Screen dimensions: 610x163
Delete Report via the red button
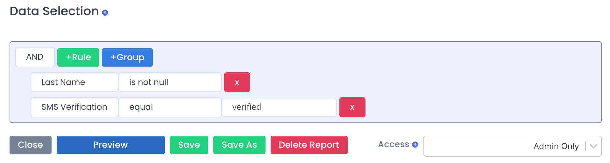point(309,145)
